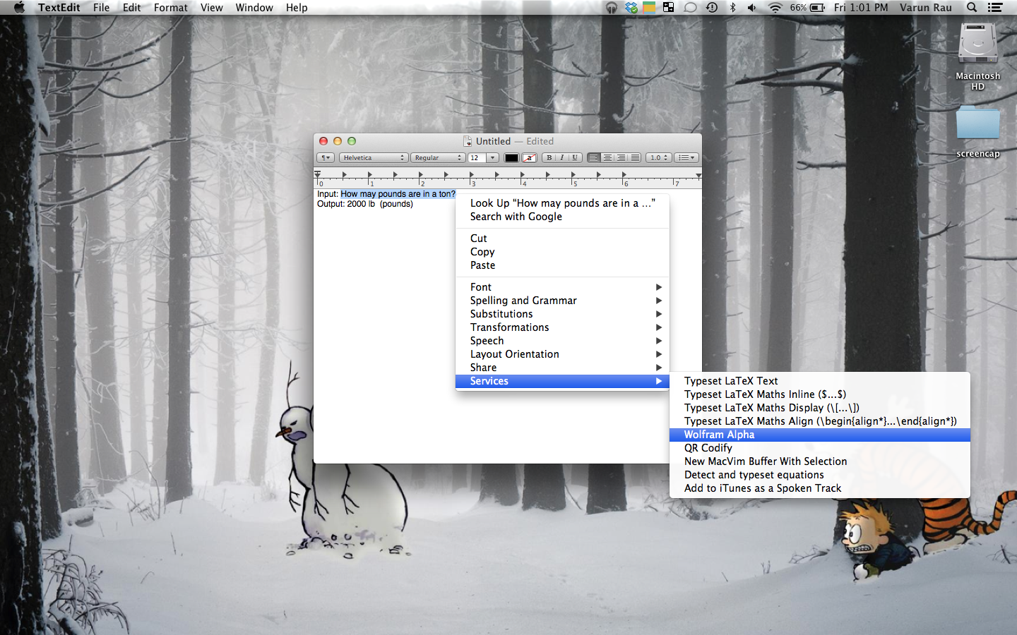
Task: Choose Typeset LaTeX Maths Align service
Action: pos(819,421)
